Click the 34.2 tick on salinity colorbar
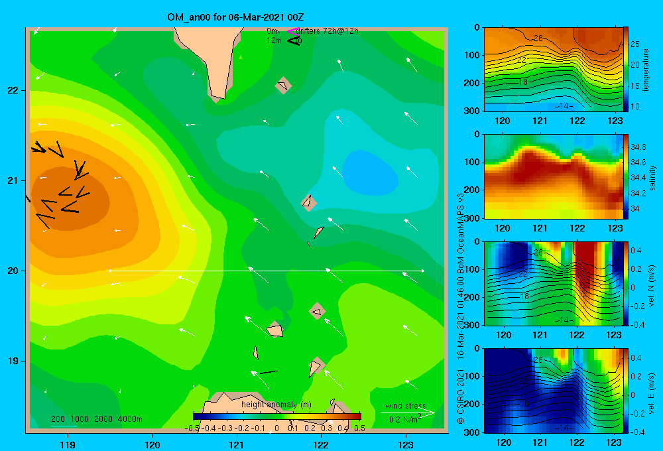663x451 pixels. [638, 194]
